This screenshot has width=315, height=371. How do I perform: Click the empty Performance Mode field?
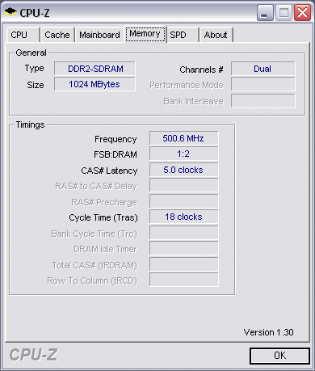[263, 84]
